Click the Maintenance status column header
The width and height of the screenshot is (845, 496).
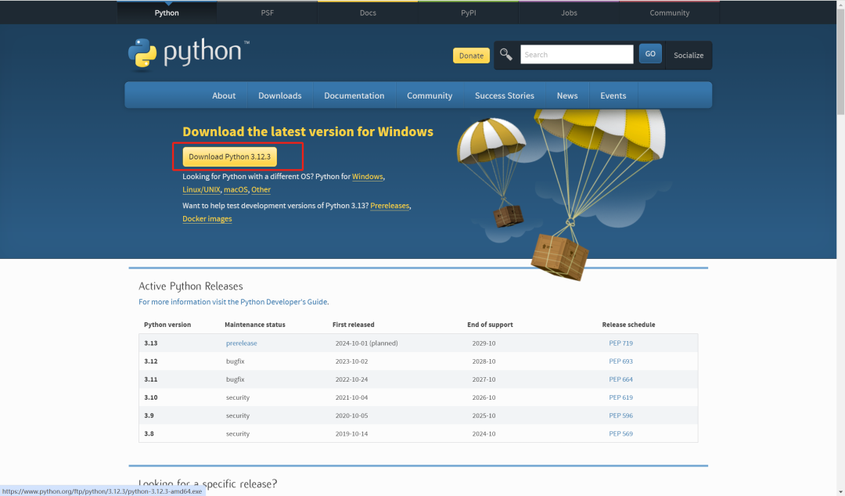click(255, 325)
